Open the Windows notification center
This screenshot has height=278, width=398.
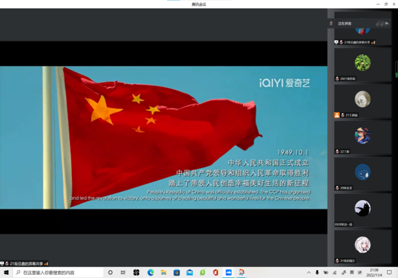pos(390,273)
